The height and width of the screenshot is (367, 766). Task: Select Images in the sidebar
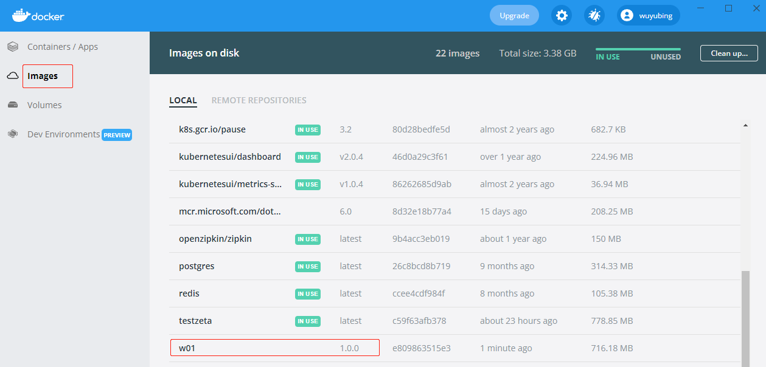pos(43,76)
